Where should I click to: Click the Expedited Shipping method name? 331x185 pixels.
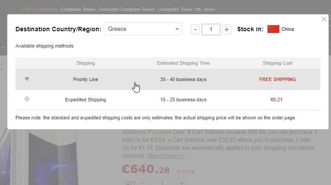(86, 100)
